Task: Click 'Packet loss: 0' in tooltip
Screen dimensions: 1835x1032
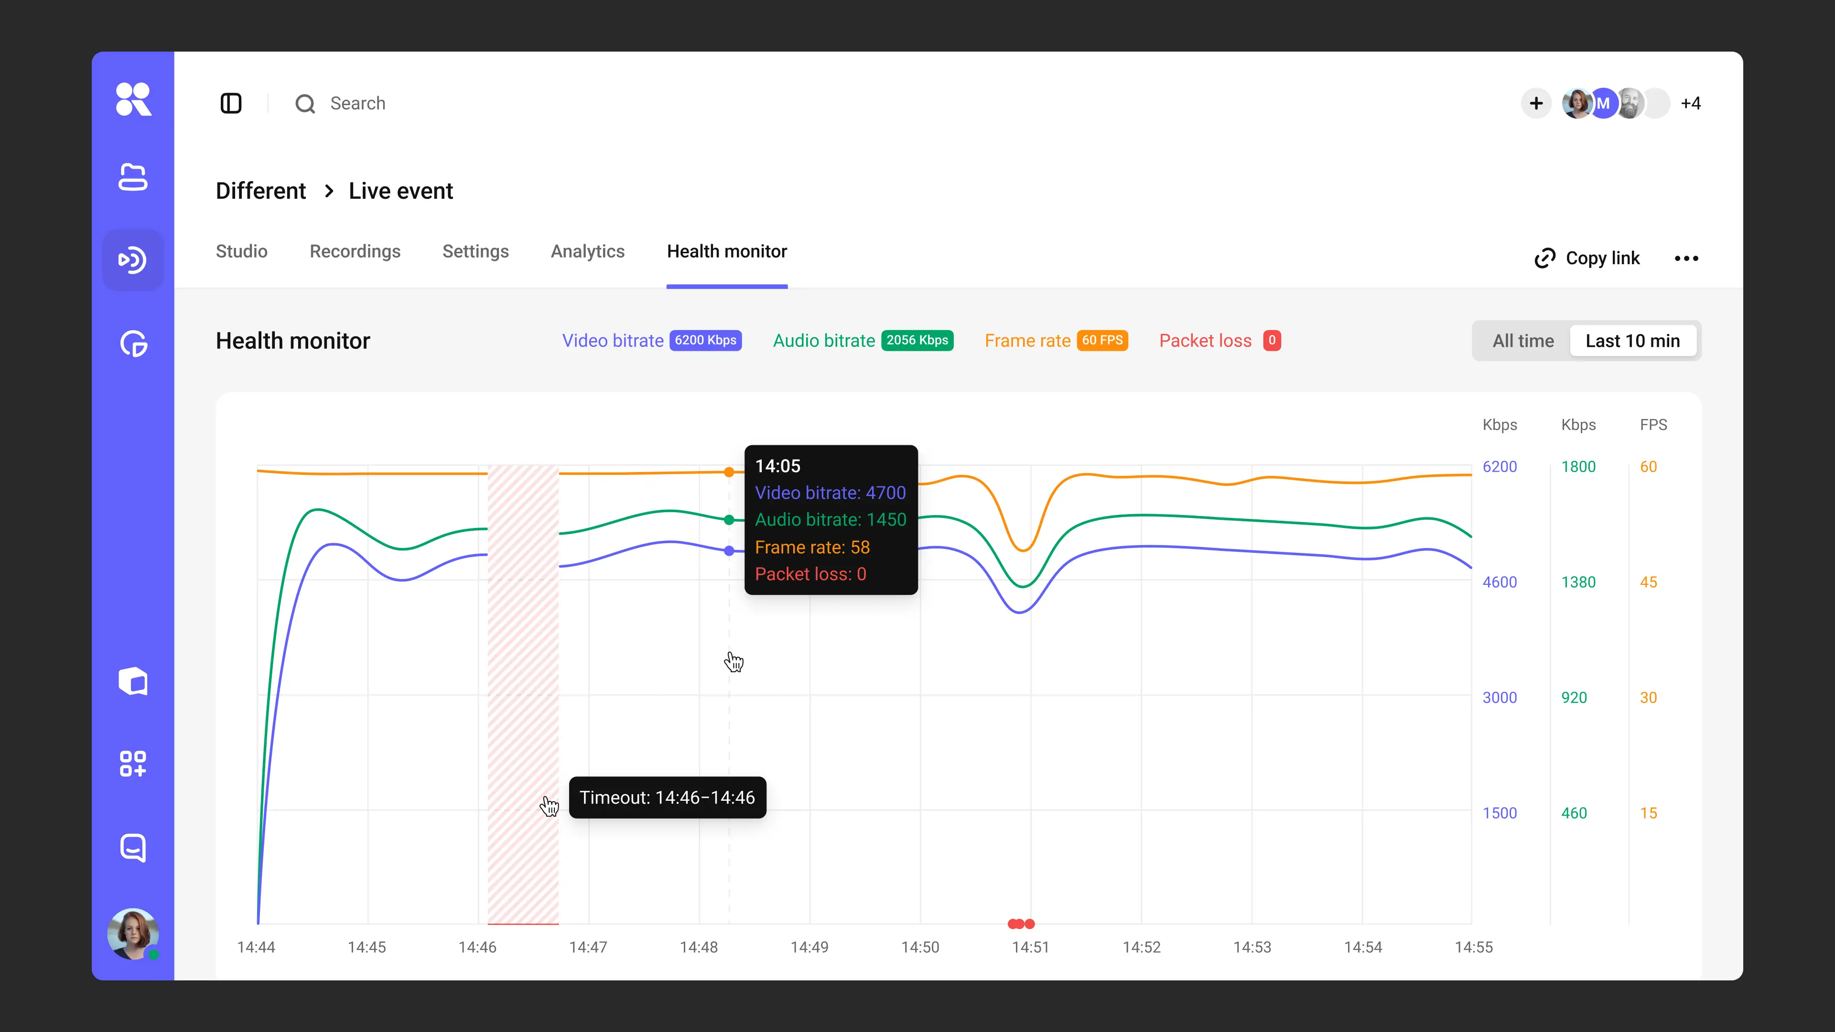Action: pos(810,574)
